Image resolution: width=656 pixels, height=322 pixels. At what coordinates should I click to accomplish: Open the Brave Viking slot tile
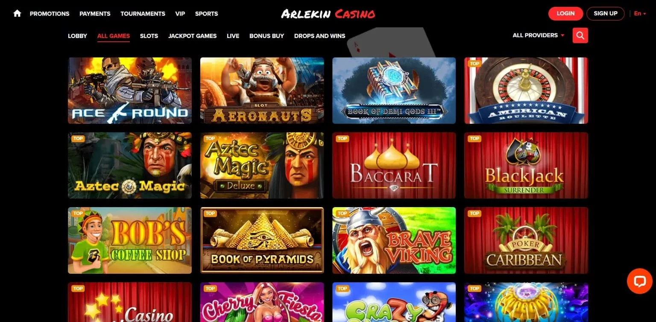(394, 240)
